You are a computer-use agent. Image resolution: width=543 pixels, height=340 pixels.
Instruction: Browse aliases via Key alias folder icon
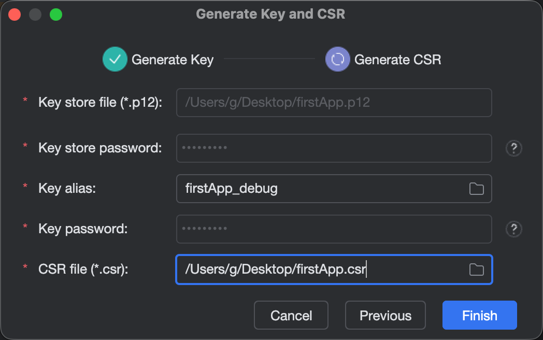476,189
